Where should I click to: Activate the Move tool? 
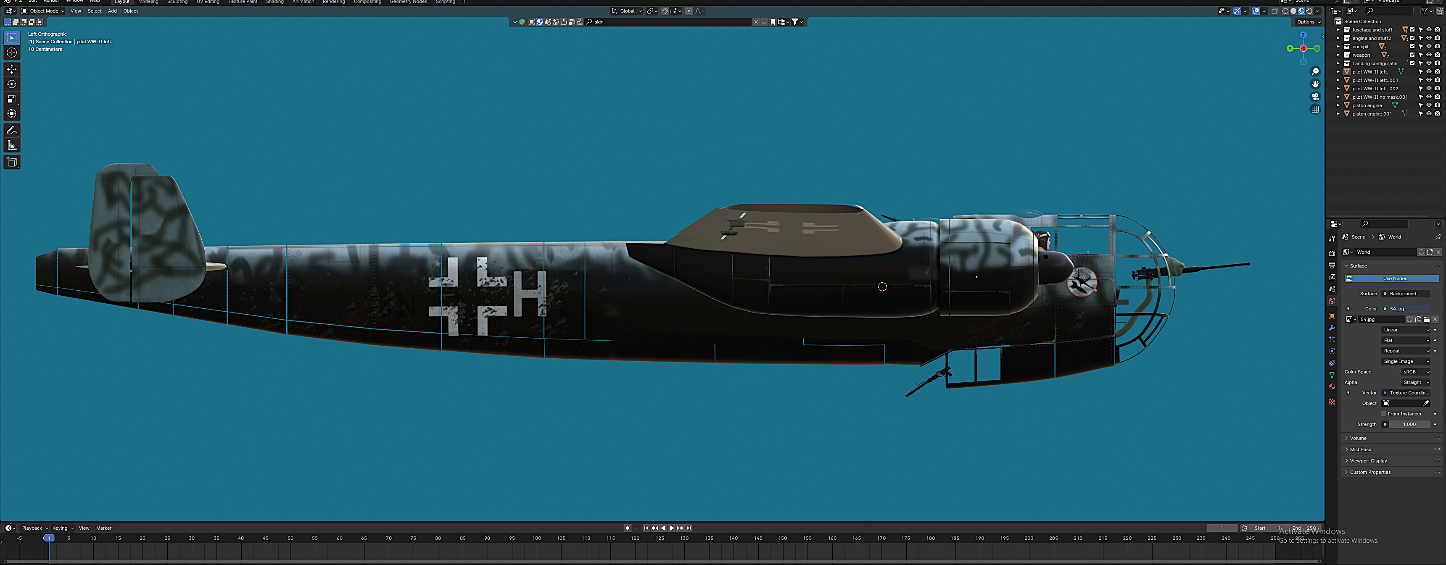[12, 69]
